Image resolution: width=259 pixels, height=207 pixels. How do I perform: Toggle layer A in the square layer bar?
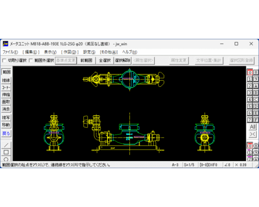click(256, 86)
